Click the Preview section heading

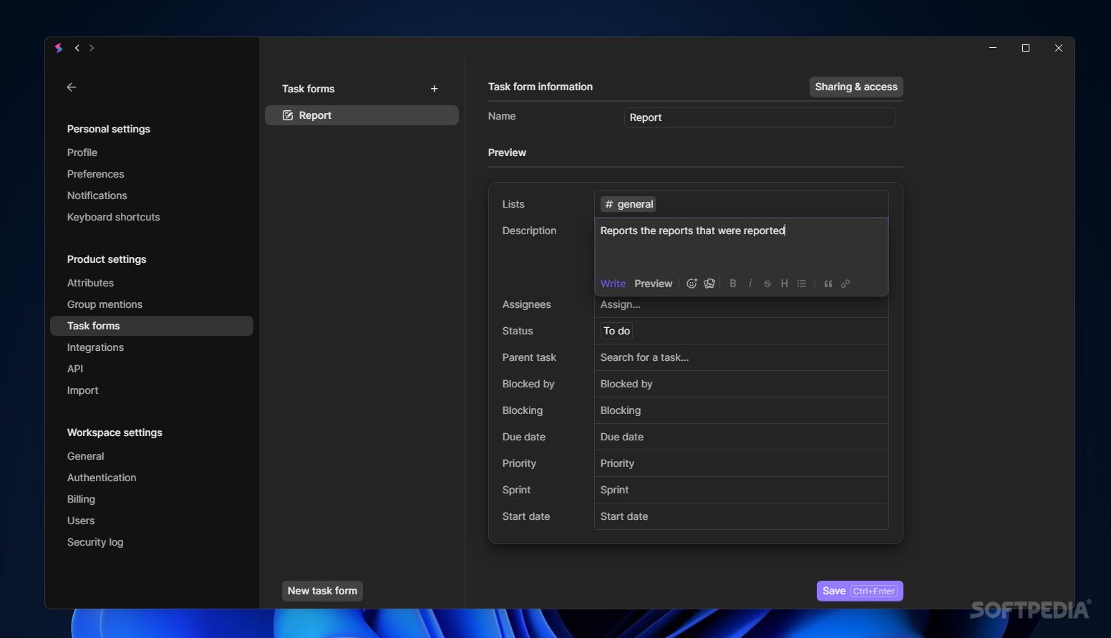click(507, 153)
